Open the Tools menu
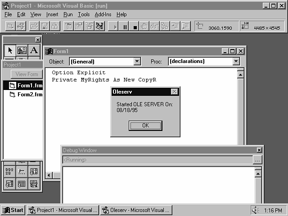 84,14
